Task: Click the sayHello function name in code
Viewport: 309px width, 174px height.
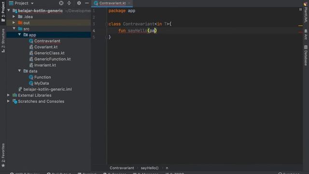Action: (x=137, y=30)
